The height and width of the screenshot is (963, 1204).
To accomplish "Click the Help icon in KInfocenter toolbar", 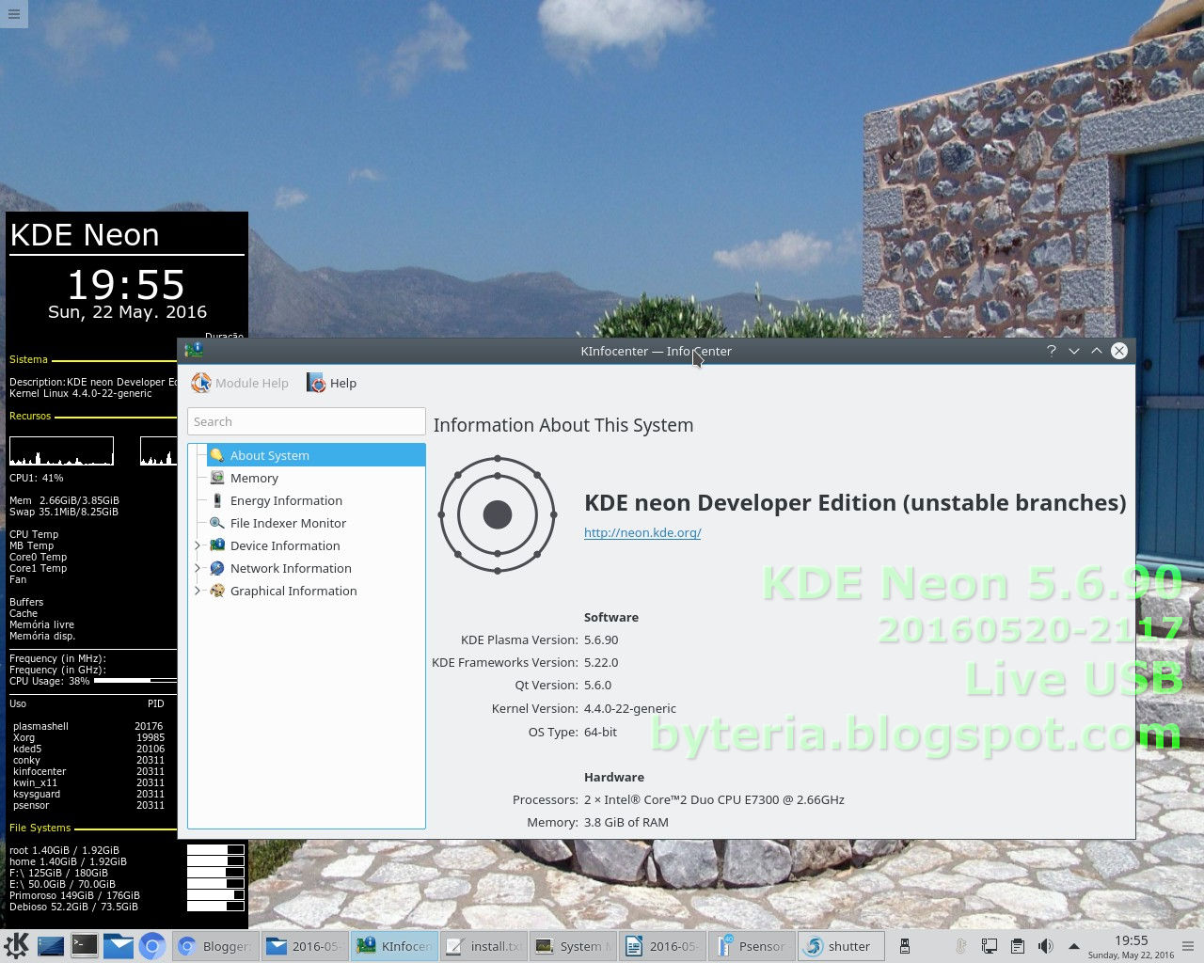I will point(315,383).
